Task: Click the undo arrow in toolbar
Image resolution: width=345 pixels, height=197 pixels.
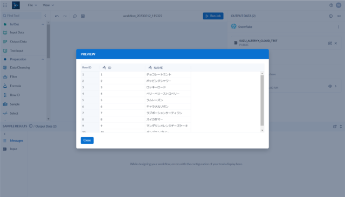Action: click(x=57, y=16)
